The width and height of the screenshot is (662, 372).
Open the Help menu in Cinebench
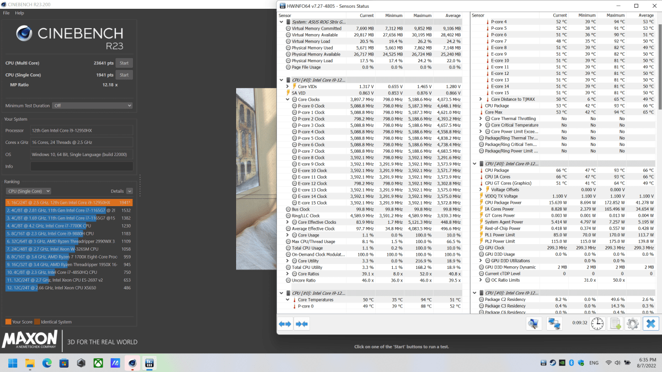coord(19,13)
